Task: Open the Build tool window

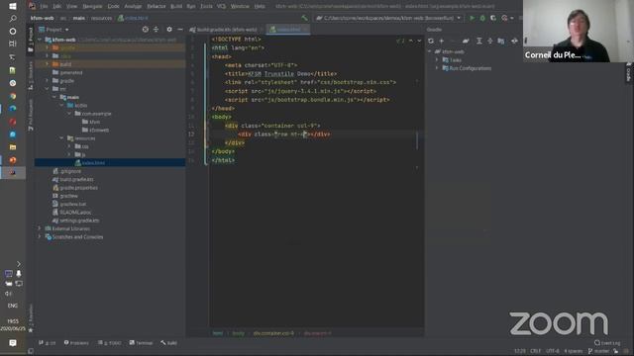Action: [x=169, y=343]
